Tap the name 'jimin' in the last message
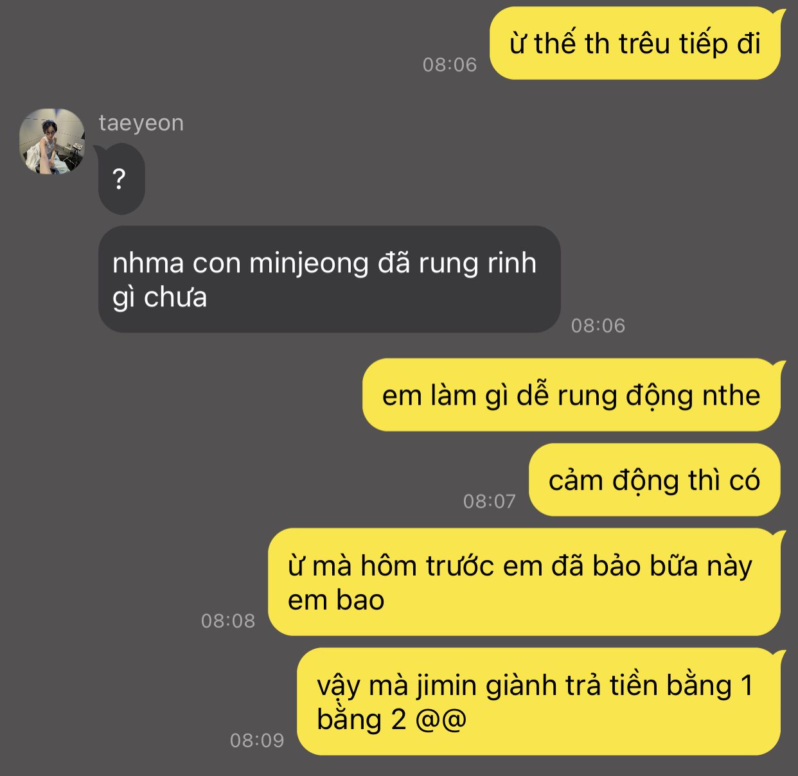This screenshot has height=776, width=798. click(x=448, y=686)
